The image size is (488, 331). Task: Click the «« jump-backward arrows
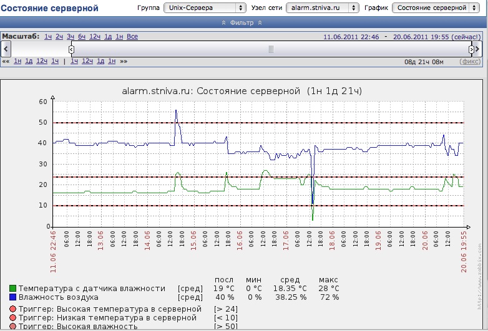click(6, 61)
